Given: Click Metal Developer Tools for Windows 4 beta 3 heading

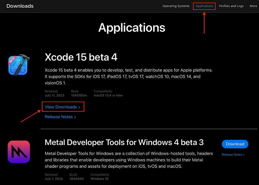Looking at the screenshot, I should tap(124, 142).
